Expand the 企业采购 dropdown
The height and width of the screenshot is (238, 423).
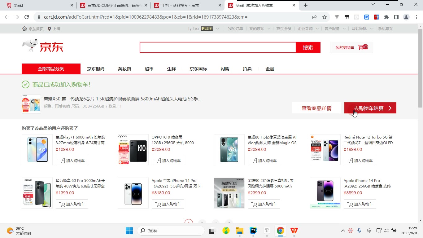(x=317, y=29)
